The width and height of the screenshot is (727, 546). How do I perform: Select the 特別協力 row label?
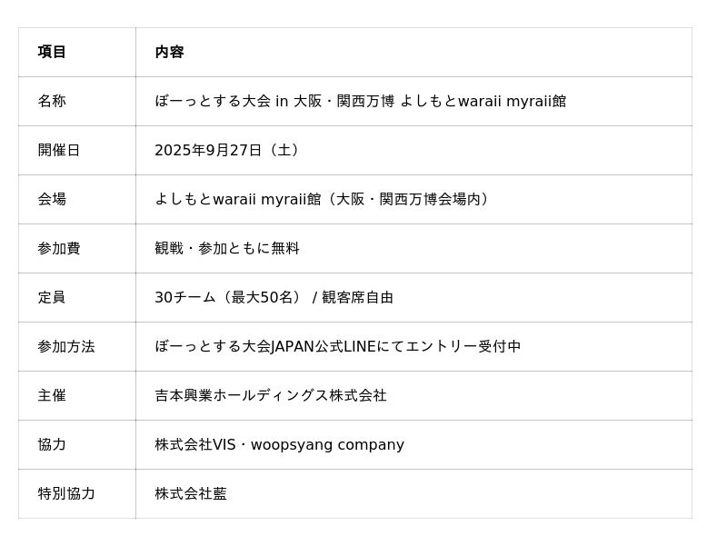click(66, 494)
